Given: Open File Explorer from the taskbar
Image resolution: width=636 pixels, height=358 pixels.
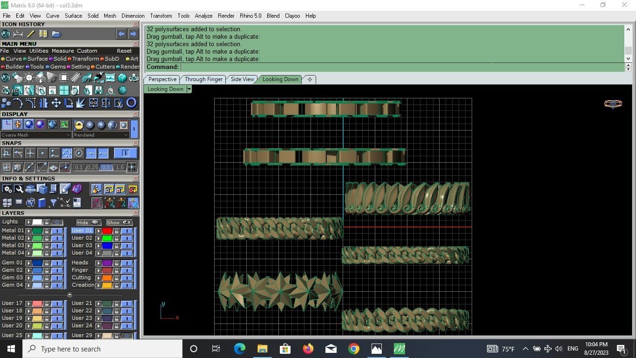Looking at the screenshot, I should (x=262, y=349).
